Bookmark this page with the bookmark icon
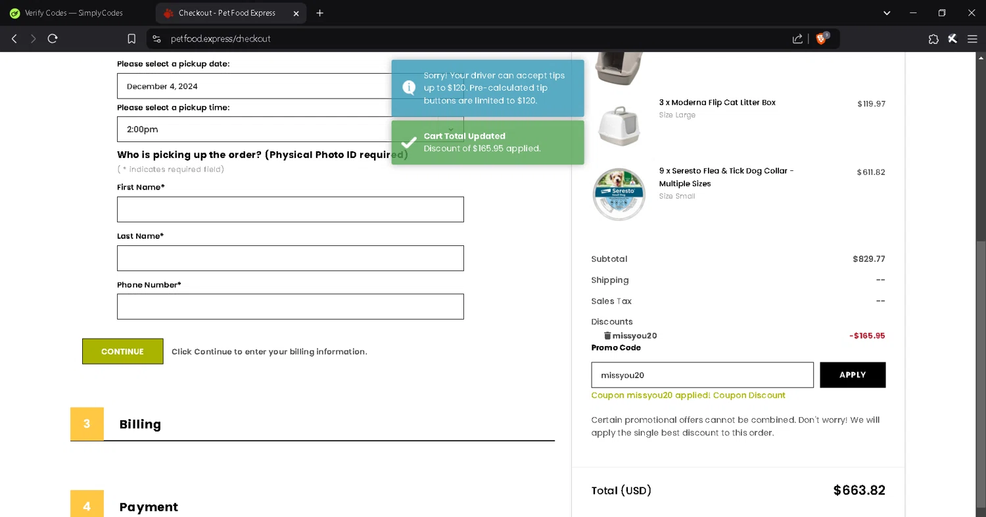Image resolution: width=986 pixels, height=517 pixels. point(131,39)
